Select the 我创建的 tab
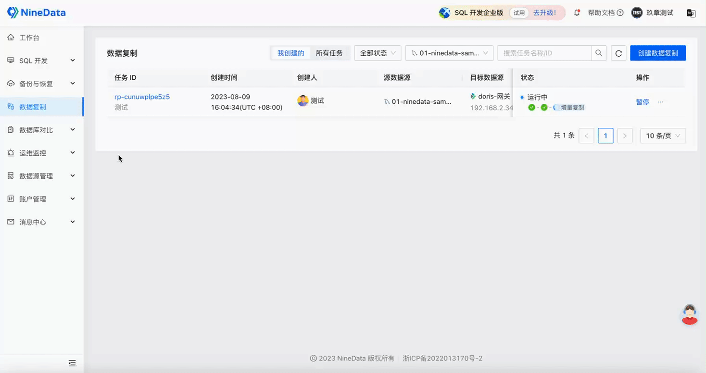706x373 pixels. click(x=290, y=53)
